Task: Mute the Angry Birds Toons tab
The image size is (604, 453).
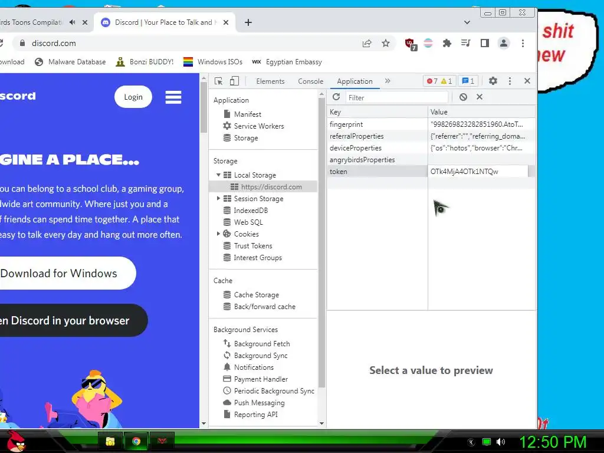Action: pos(72,22)
